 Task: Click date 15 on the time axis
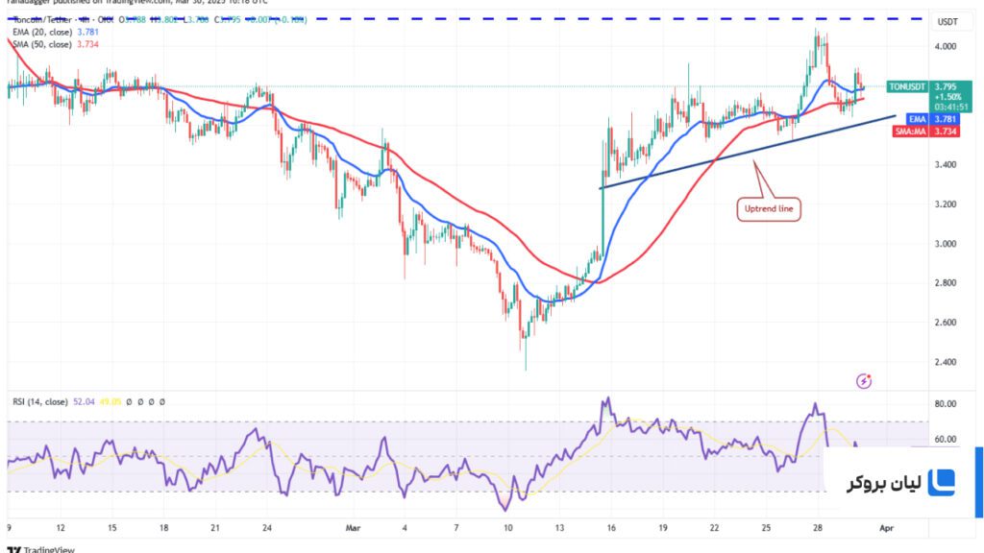(x=111, y=528)
